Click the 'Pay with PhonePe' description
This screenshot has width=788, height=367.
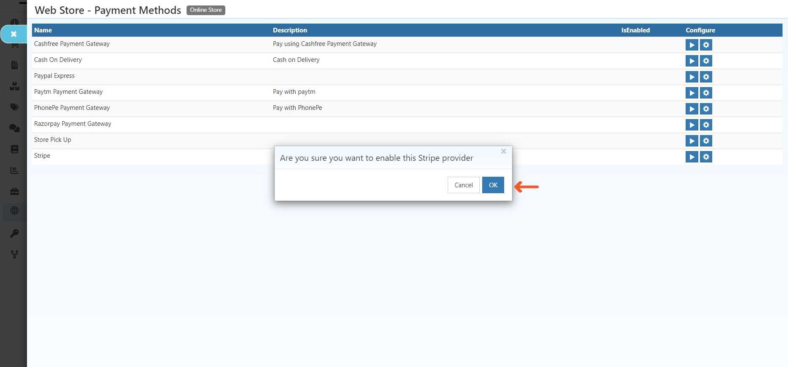coord(297,108)
